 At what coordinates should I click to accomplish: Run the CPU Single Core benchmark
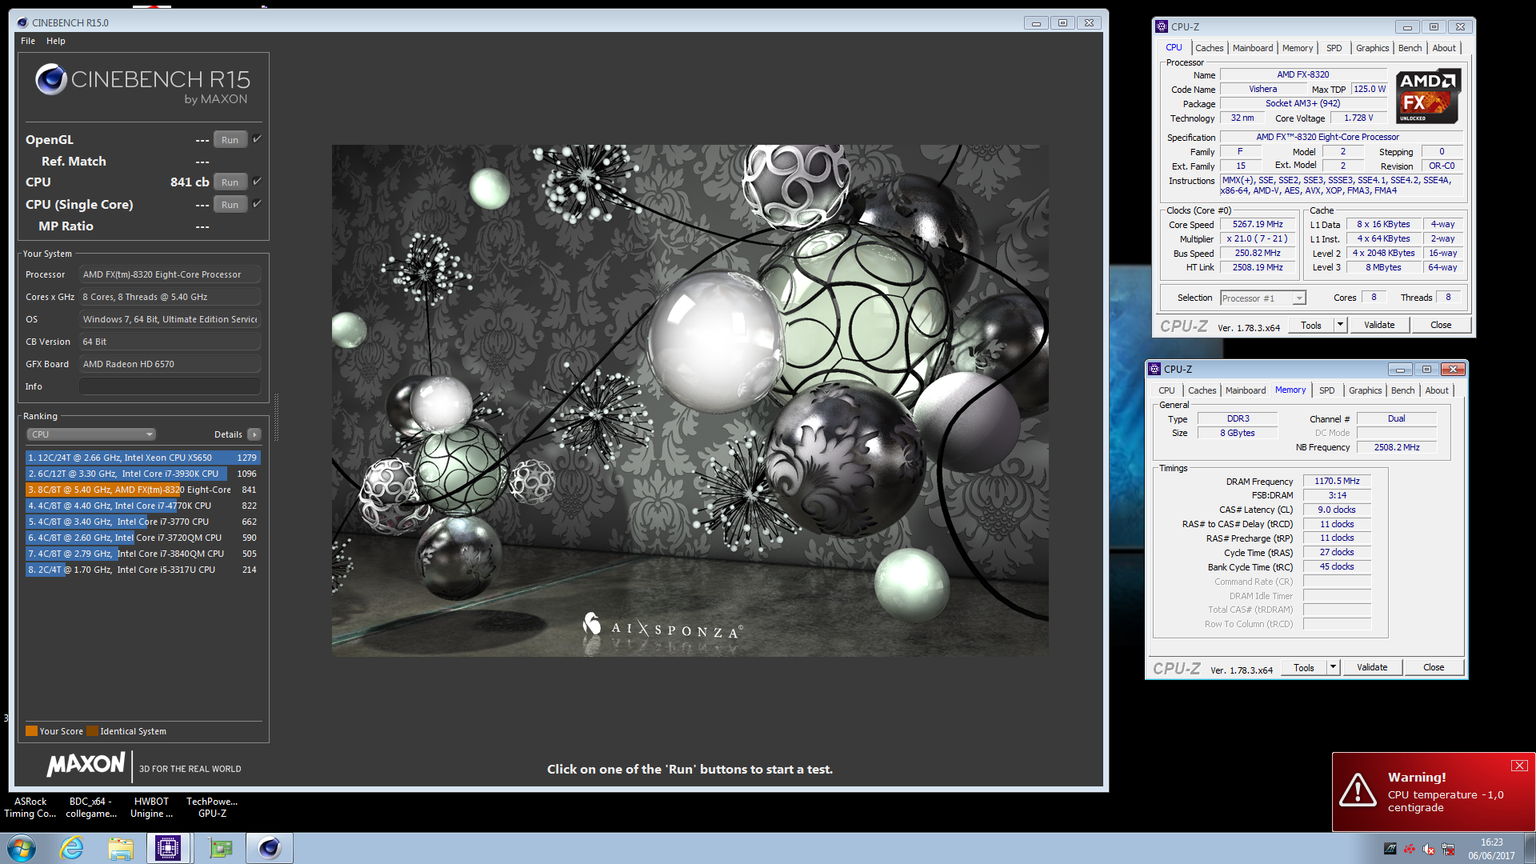tap(230, 205)
